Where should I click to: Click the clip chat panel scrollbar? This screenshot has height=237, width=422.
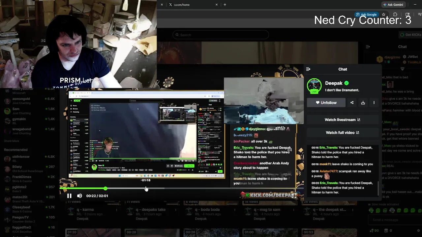coord(378,188)
